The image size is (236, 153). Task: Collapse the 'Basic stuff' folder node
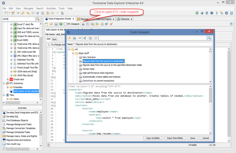tap(73, 53)
